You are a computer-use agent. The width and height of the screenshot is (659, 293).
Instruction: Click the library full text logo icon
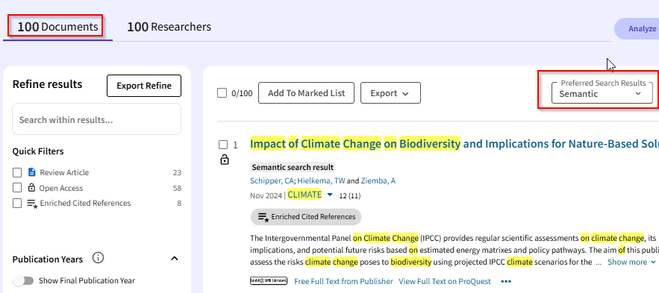point(269,281)
